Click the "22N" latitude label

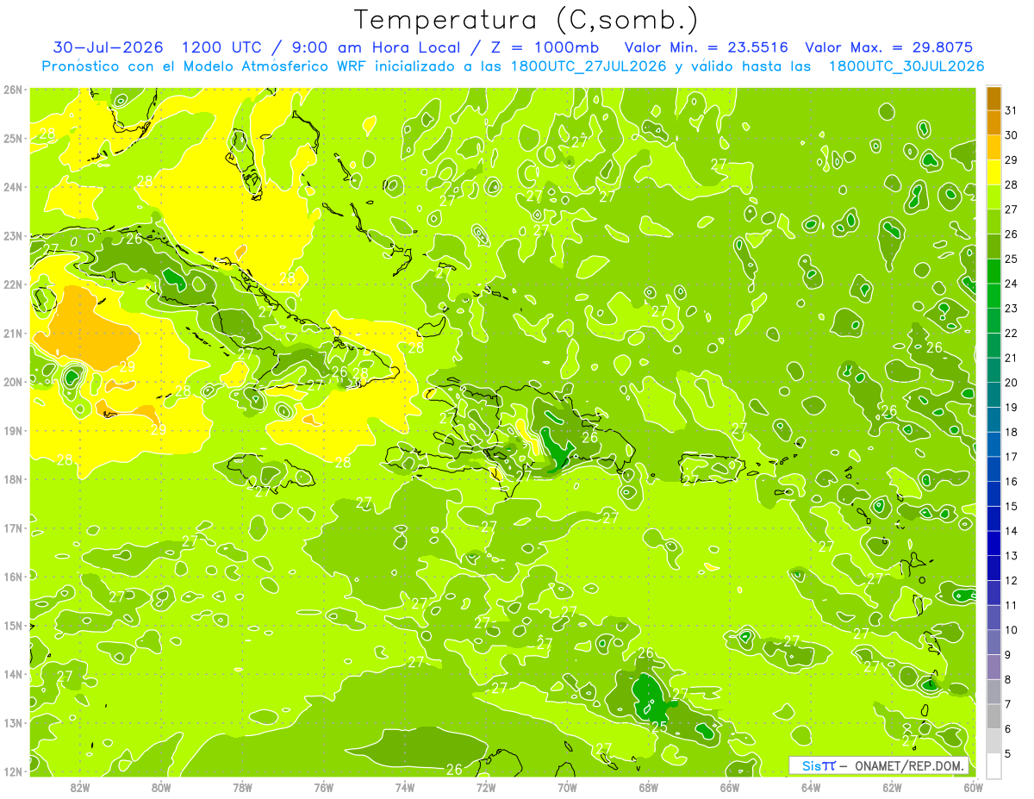click(x=12, y=284)
